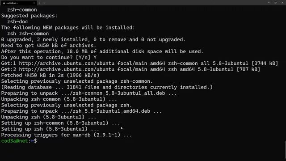
Task: Click the '.../zsh_5.8-3ubuntu1_amd64.deb' filename text
Action: click(x=105, y=111)
